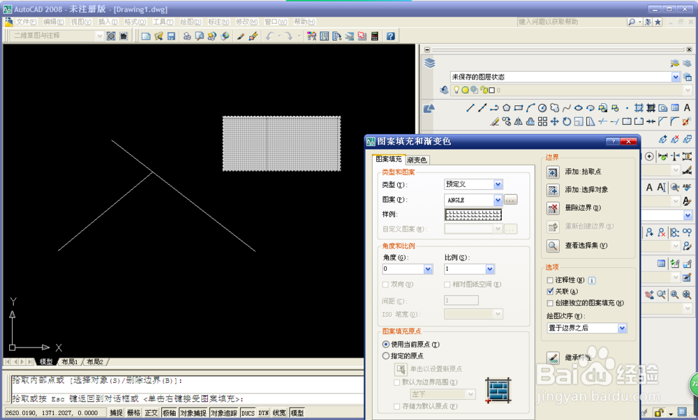Click the layer color swatch box
This screenshot has height=420, width=698.
(492, 90)
